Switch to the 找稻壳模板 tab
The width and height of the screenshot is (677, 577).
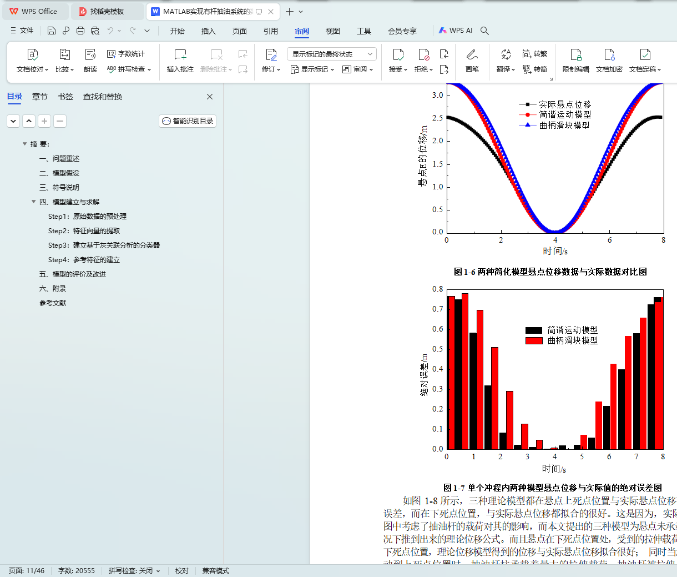(107, 12)
